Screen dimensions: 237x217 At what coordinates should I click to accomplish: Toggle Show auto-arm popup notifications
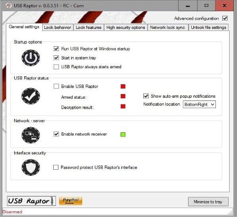pos(146,96)
